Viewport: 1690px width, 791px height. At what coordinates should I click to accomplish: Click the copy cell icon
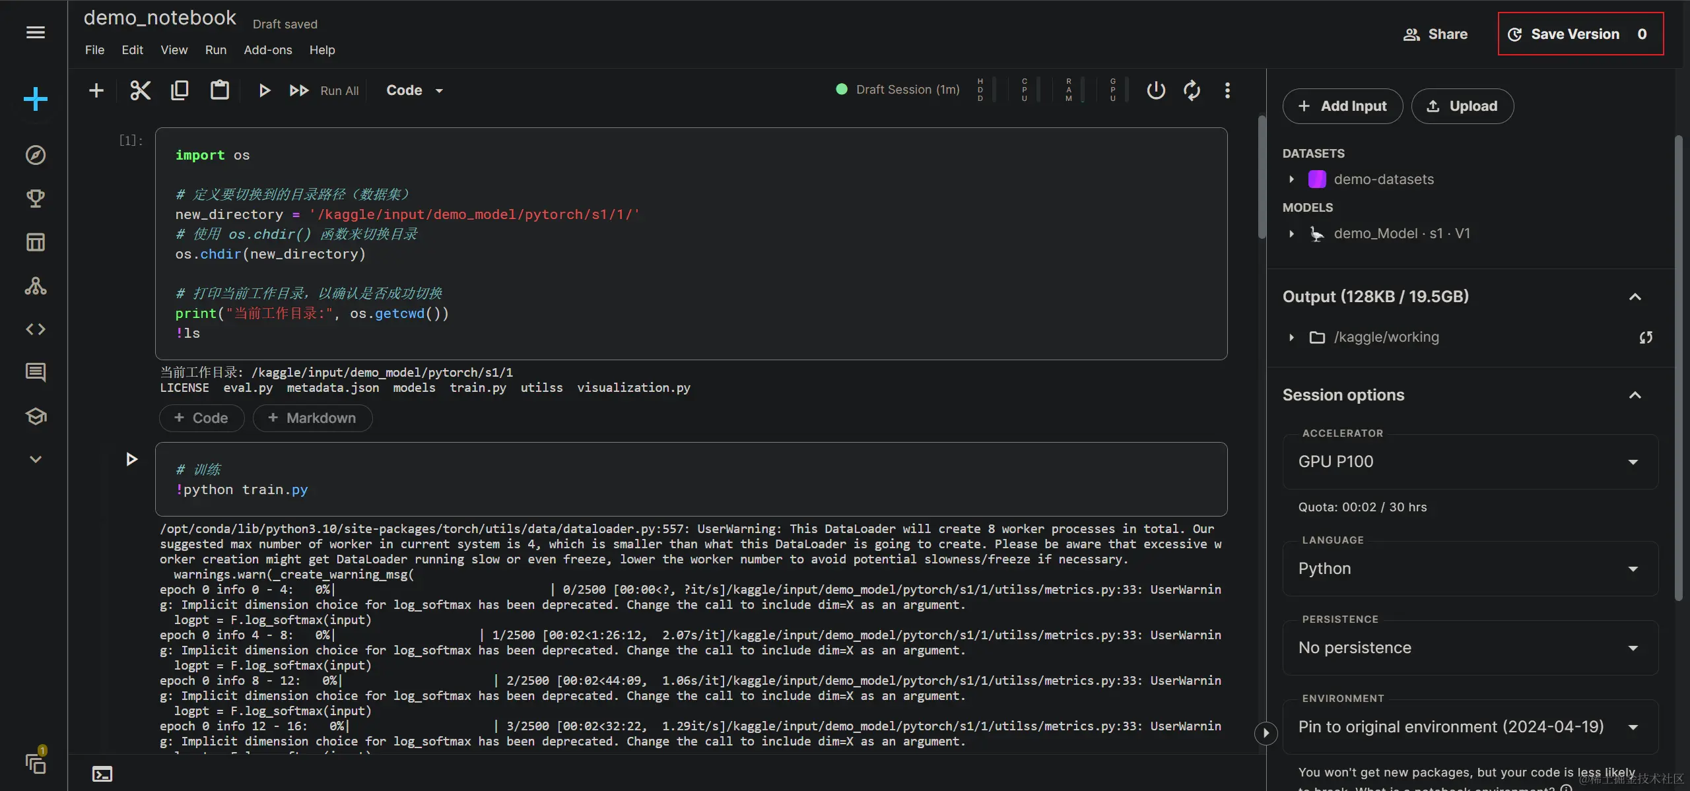(x=180, y=90)
